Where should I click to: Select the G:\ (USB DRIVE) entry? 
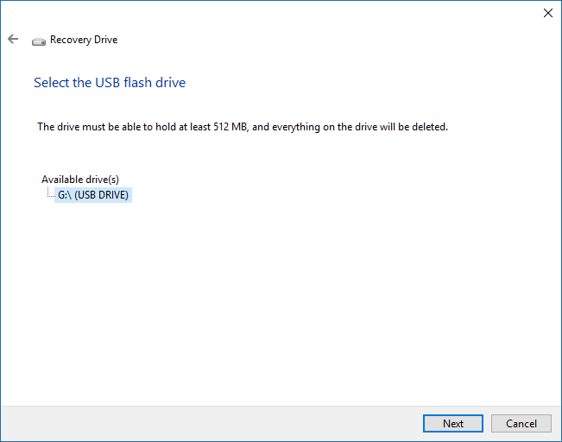[92, 195]
